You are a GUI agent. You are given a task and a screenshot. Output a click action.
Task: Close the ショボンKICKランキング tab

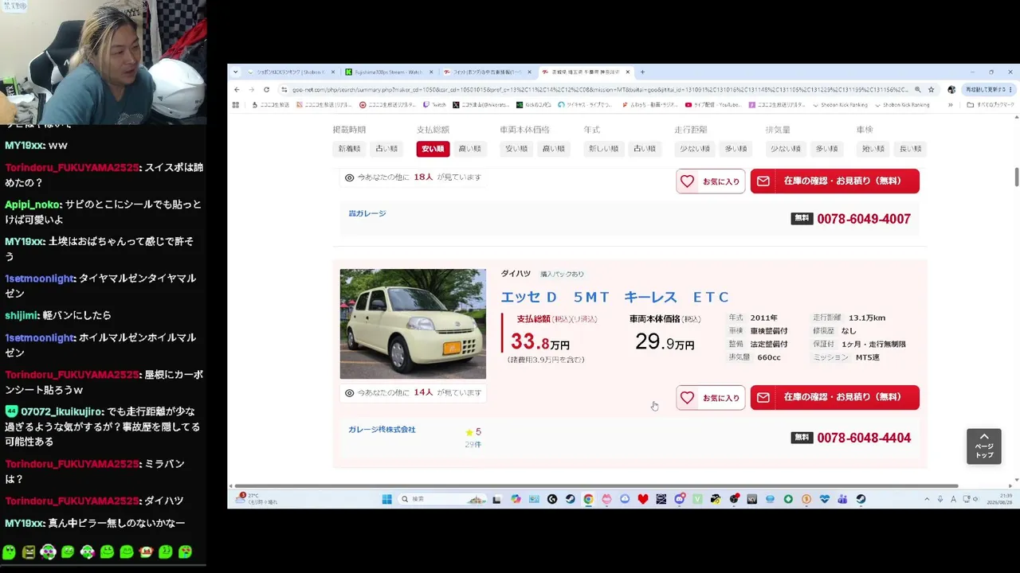point(333,72)
